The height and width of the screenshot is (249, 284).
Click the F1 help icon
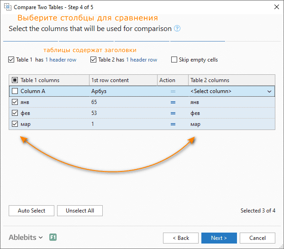[x=53, y=238]
